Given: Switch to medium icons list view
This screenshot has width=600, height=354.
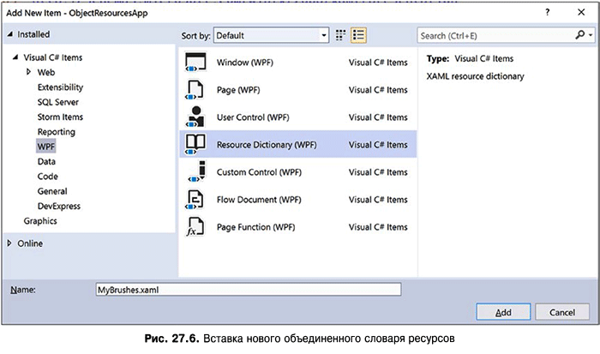Looking at the screenshot, I should point(358,35).
